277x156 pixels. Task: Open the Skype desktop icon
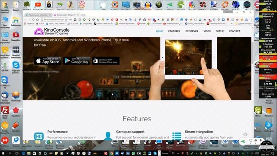point(16,65)
